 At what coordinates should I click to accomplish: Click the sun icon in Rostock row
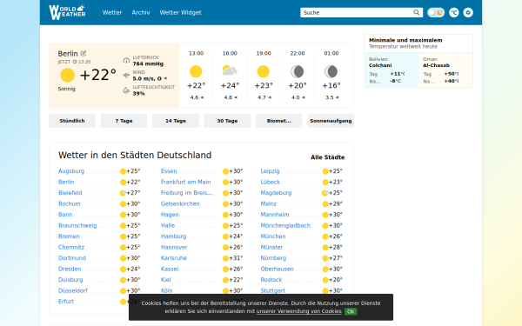325,280
